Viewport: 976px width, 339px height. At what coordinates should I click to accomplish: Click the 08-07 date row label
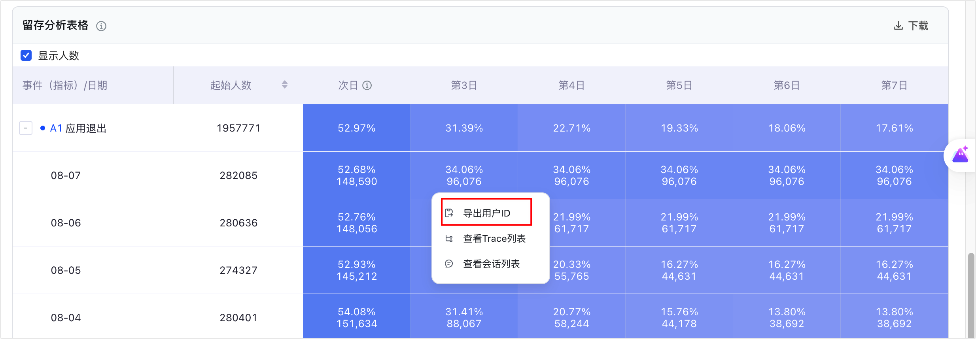(x=66, y=175)
